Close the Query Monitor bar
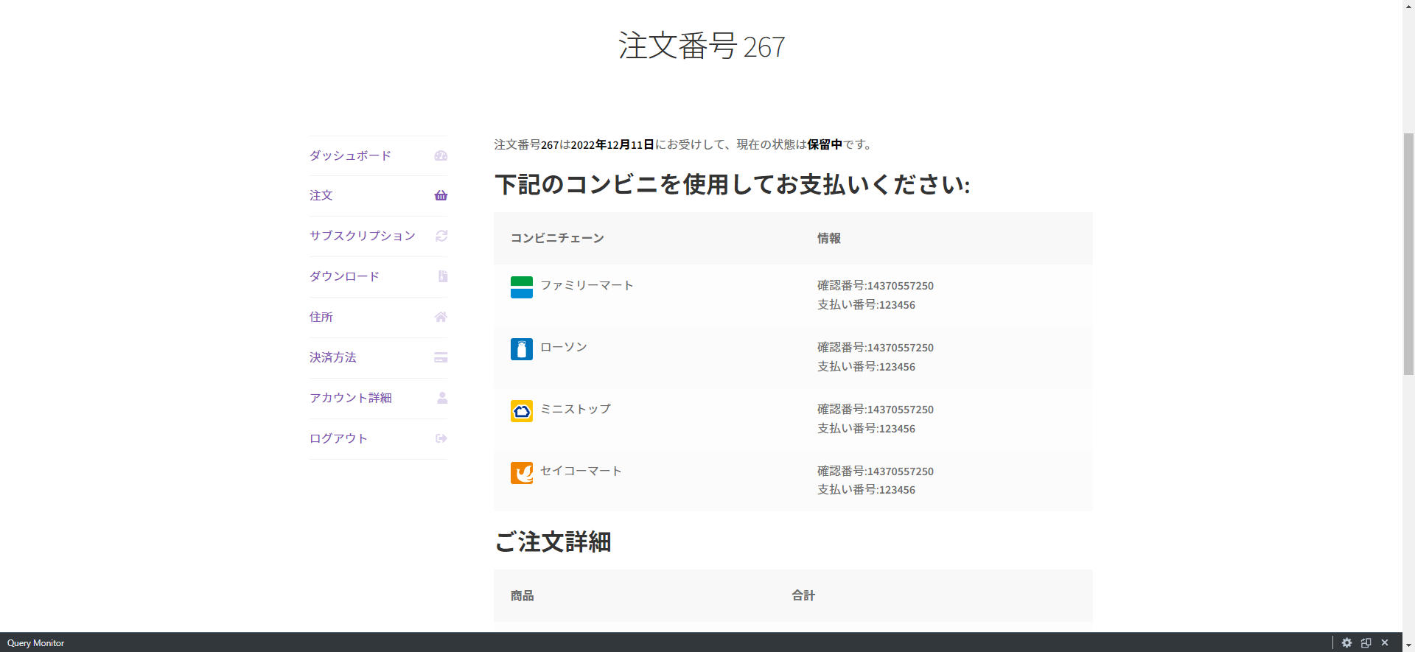 point(1385,643)
